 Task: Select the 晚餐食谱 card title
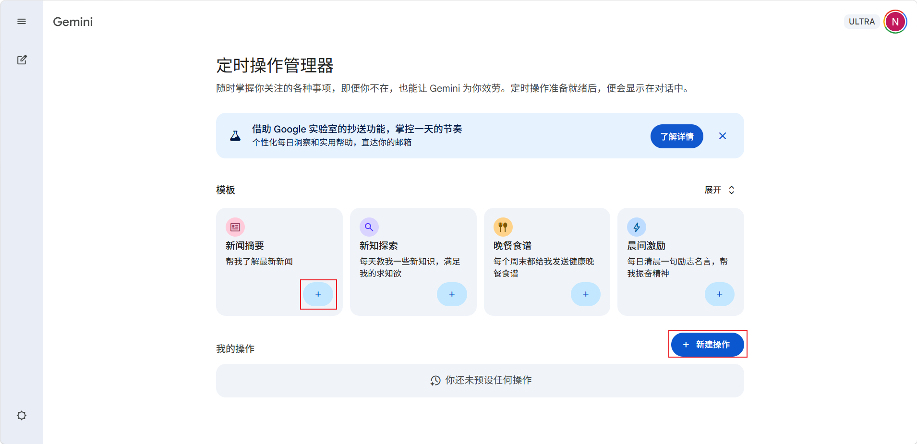[513, 246]
